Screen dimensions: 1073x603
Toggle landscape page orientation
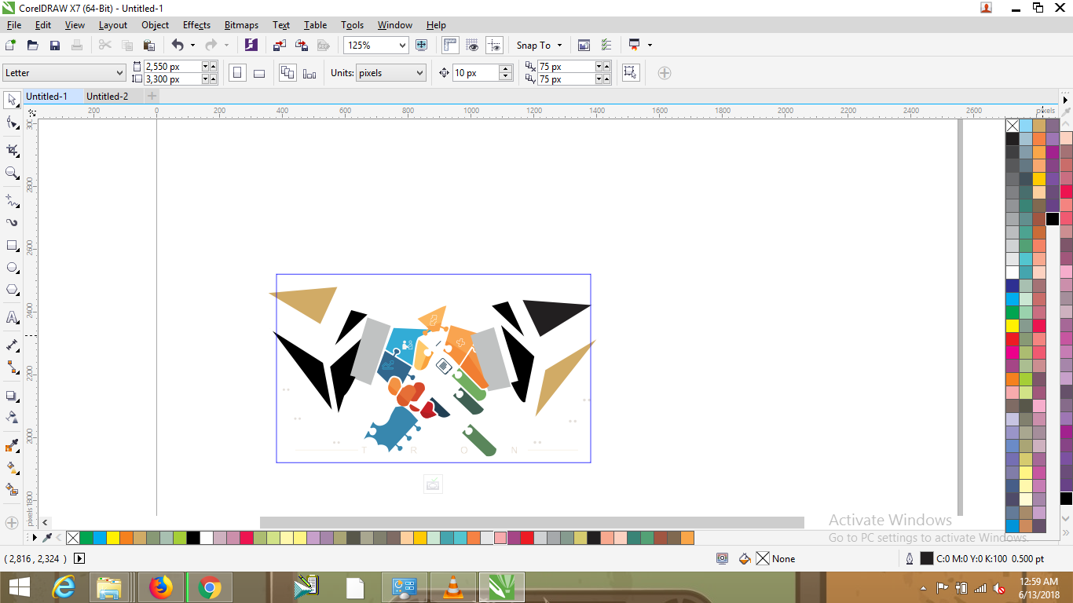[259, 71]
